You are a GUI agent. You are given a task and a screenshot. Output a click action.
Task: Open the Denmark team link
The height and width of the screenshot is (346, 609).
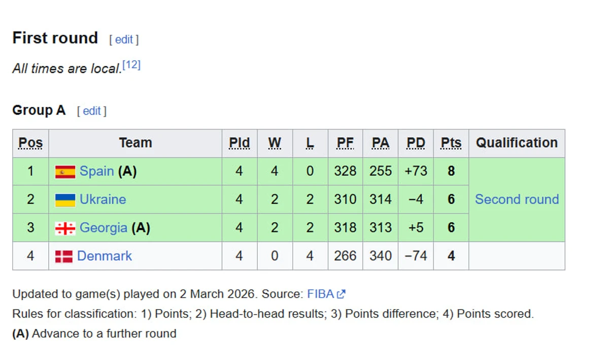pos(105,256)
